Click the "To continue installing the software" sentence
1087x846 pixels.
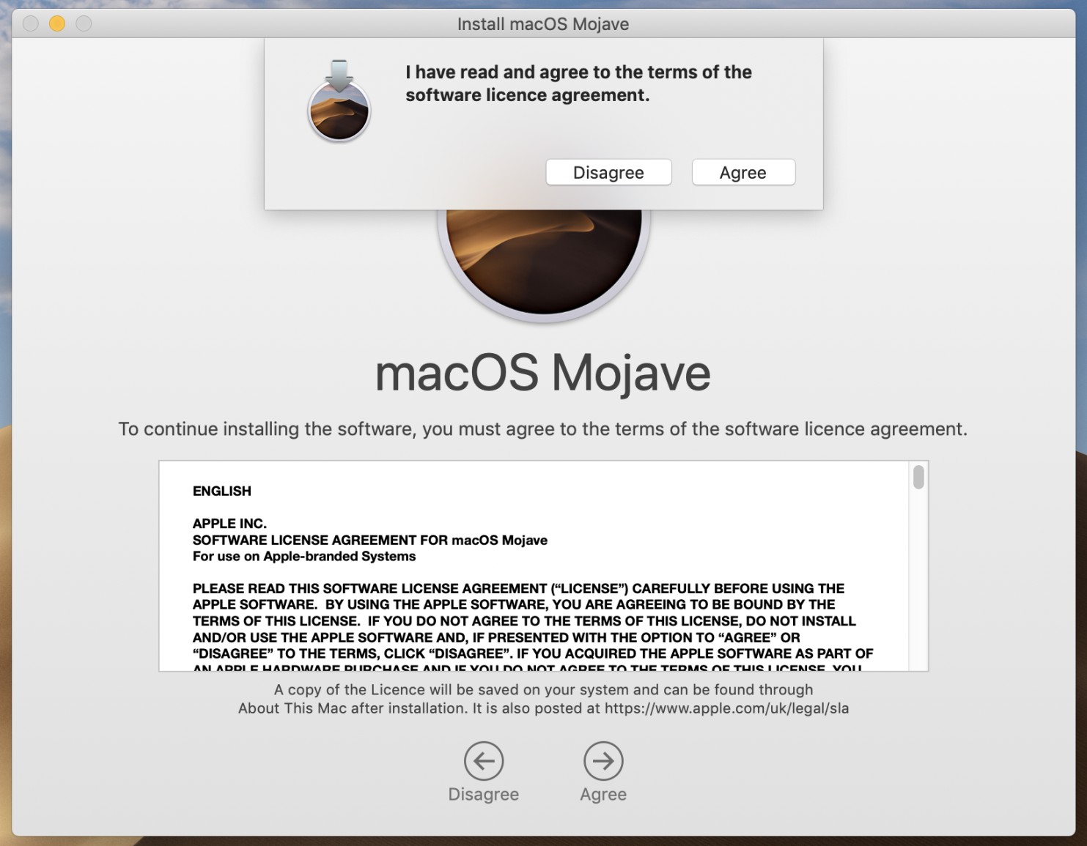pos(543,428)
